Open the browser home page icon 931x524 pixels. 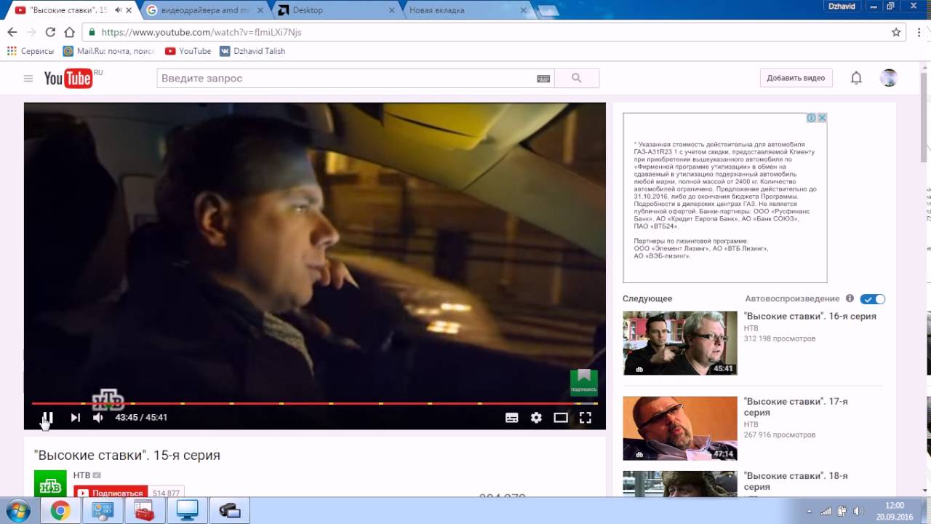click(x=69, y=32)
